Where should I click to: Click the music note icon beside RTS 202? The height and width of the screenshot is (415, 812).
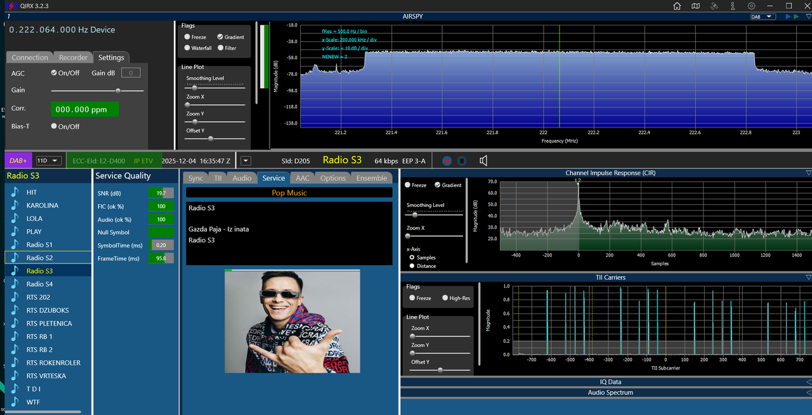pyautogui.click(x=15, y=297)
